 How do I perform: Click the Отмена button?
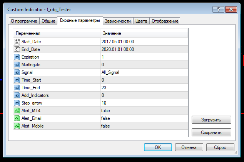click(189, 147)
